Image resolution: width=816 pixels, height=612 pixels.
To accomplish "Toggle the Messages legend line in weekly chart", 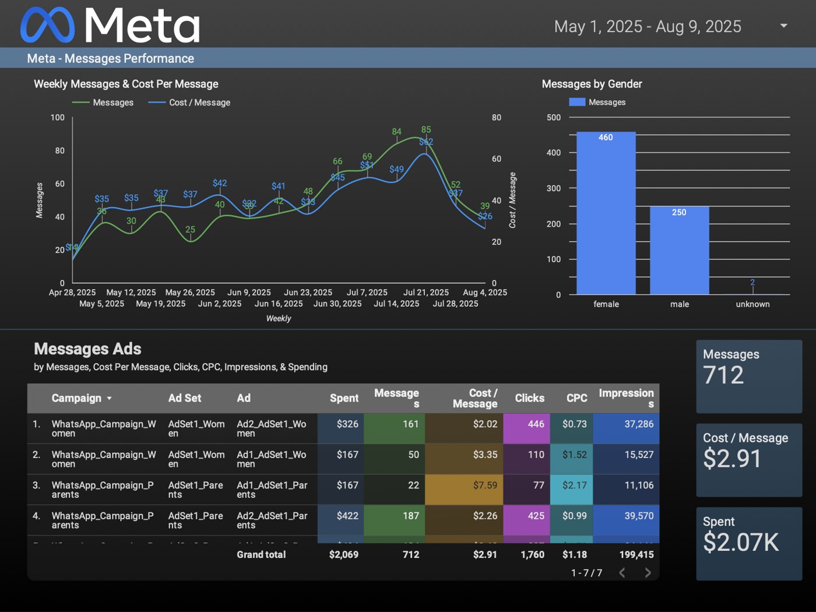I will click(103, 103).
